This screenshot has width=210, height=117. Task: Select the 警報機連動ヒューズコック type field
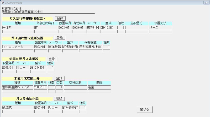click(x=17, y=87)
